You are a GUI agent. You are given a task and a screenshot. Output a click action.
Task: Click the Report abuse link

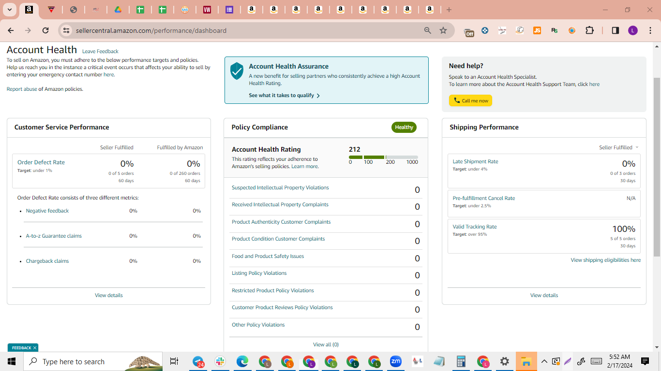(22, 89)
